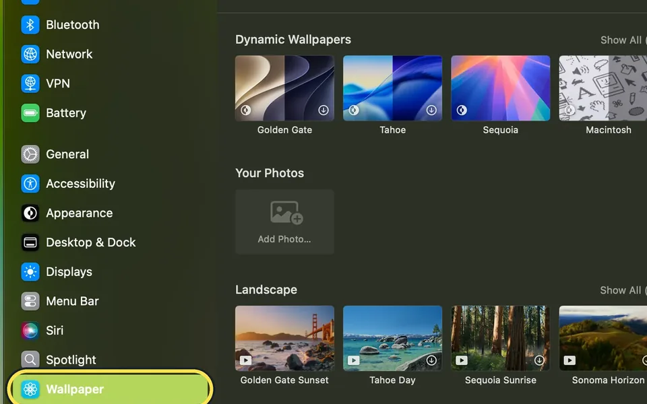Choose the Golden Gate dynamic wallpaper thumbnail
647x404 pixels.
284,88
